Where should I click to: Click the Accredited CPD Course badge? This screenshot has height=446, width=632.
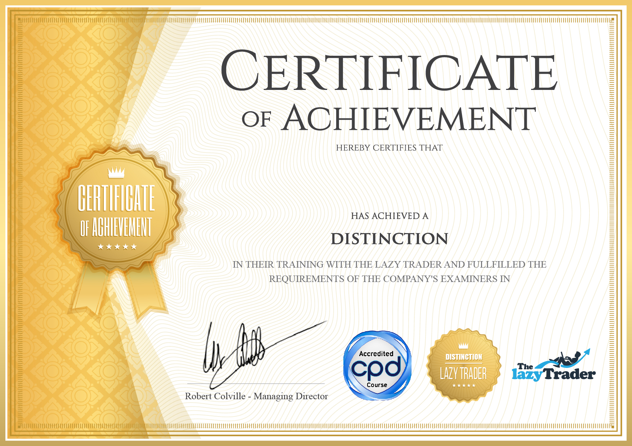click(x=377, y=366)
